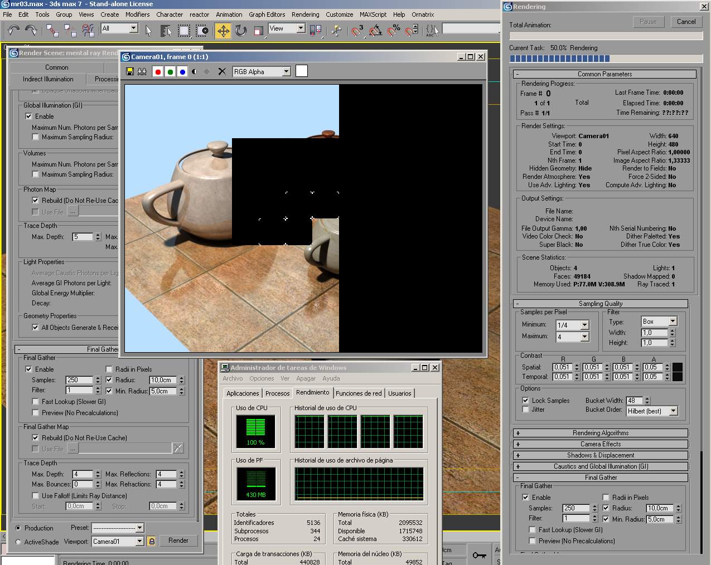
Task: Toggle the blue channel in frame window
Action: (182, 71)
